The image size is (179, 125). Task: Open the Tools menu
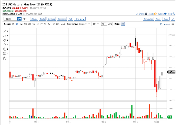42,19
